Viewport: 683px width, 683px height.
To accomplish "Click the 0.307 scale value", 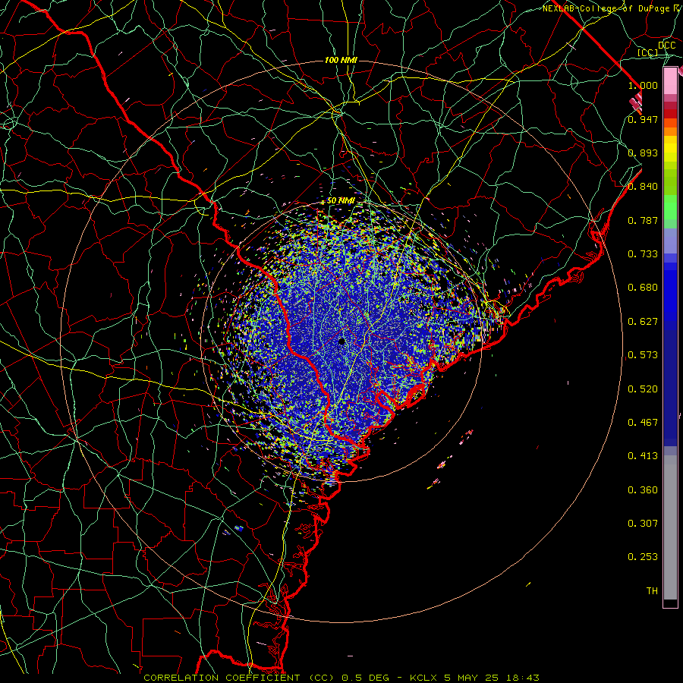I will coord(643,524).
